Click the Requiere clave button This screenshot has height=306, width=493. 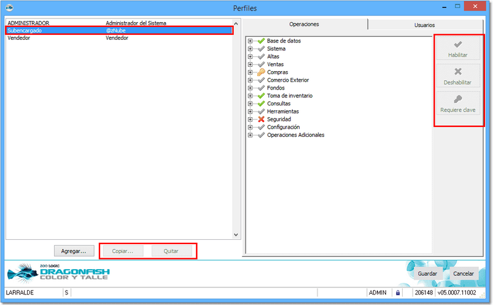point(458,103)
